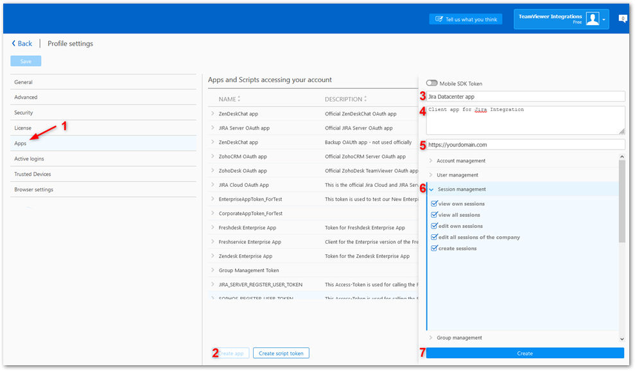635x371 pixels.
Task: Toggle the Mobile SDK Token switch
Action: pyautogui.click(x=431, y=83)
